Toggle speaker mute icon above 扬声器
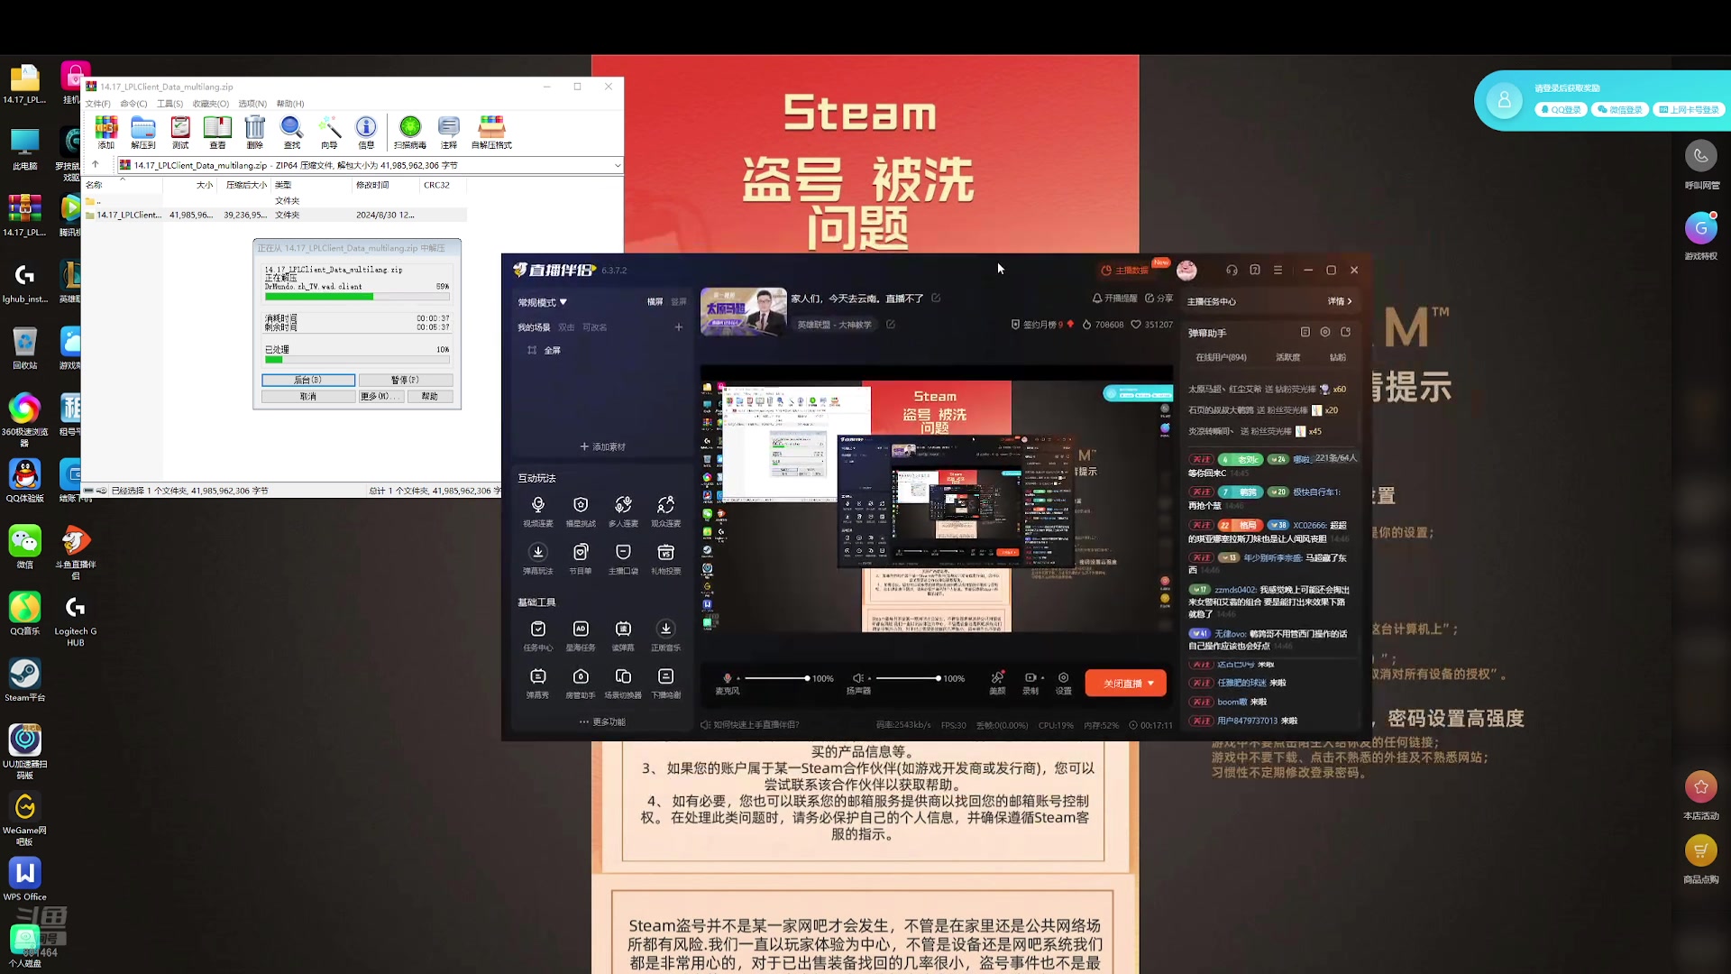The width and height of the screenshot is (1731, 974). click(857, 678)
